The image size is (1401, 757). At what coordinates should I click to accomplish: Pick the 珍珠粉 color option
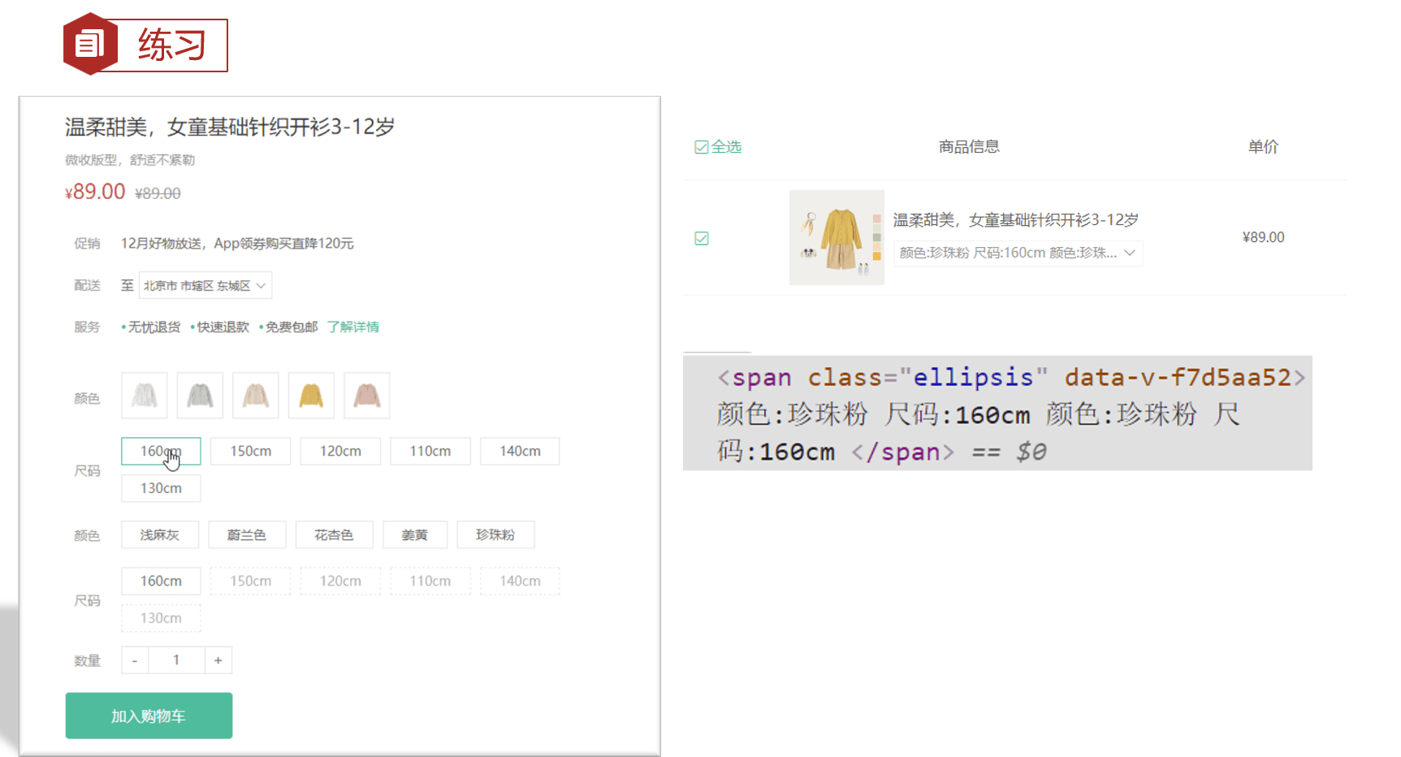(x=495, y=534)
